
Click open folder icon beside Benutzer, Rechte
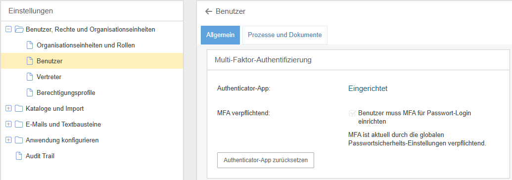[x=19, y=29]
